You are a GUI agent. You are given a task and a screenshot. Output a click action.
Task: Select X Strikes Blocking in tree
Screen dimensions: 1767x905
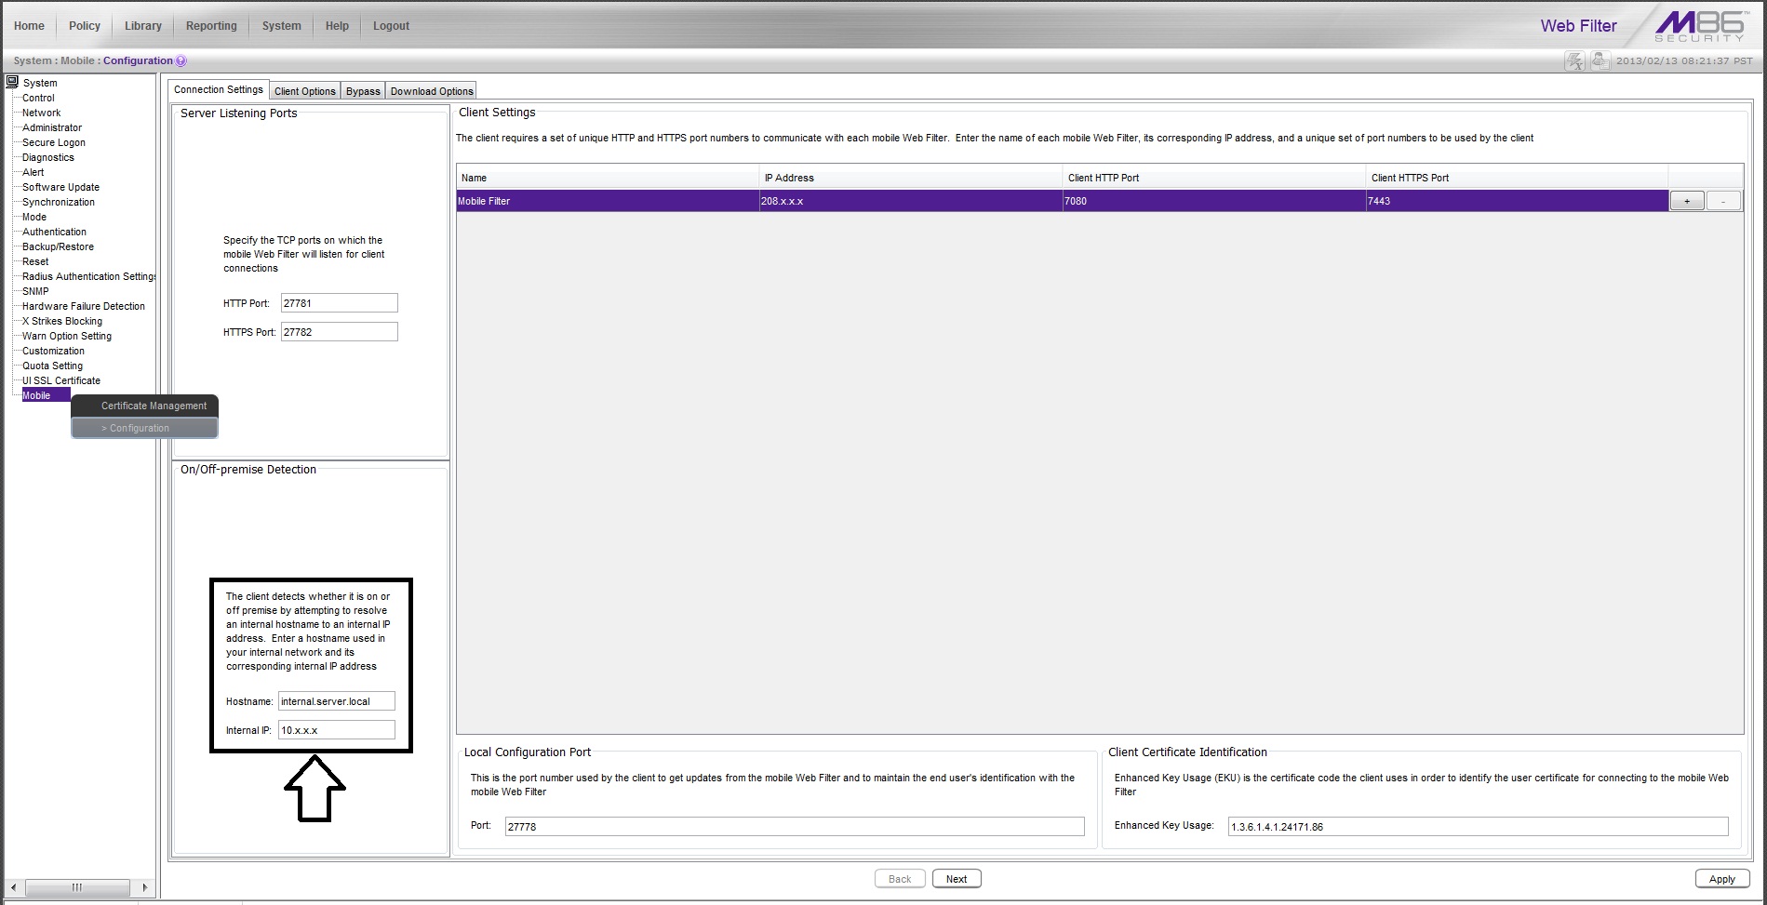(x=62, y=321)
